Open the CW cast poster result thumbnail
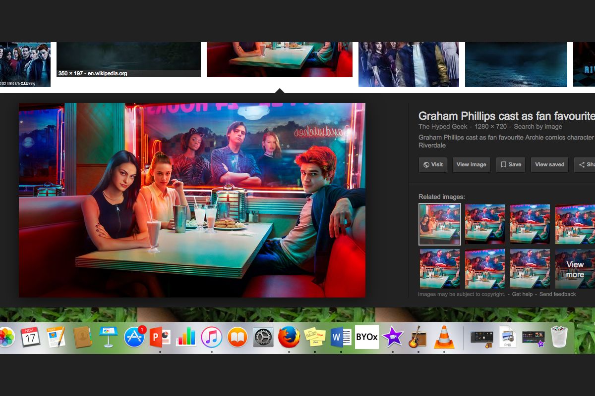 [25, 64]
